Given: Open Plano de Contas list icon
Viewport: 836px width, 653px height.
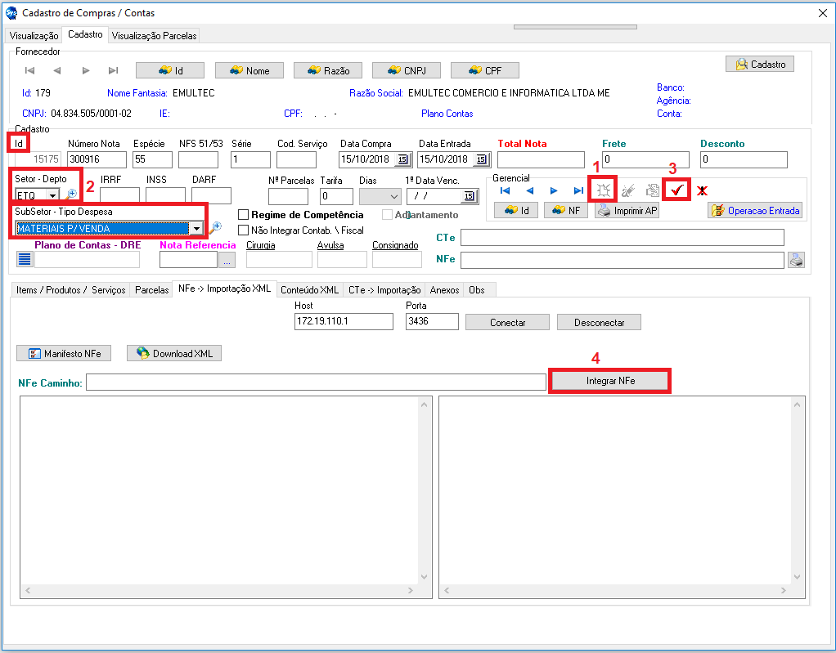Looking at the screenshot, I should [25, 260].
